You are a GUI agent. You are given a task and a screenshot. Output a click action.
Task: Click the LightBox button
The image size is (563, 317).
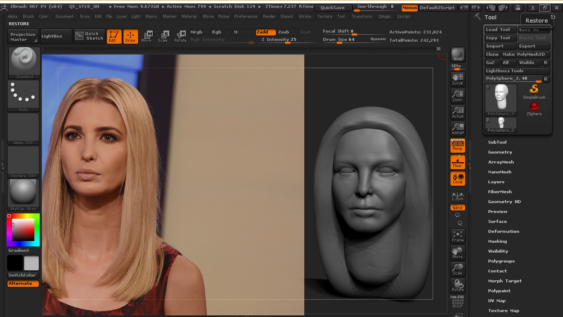[x=52, y=36]
